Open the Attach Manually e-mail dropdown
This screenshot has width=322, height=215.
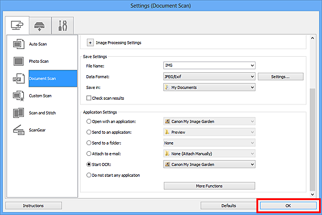[x=209, y=153]
